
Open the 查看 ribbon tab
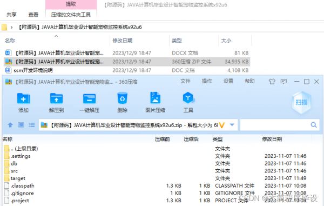click(33, 15)
